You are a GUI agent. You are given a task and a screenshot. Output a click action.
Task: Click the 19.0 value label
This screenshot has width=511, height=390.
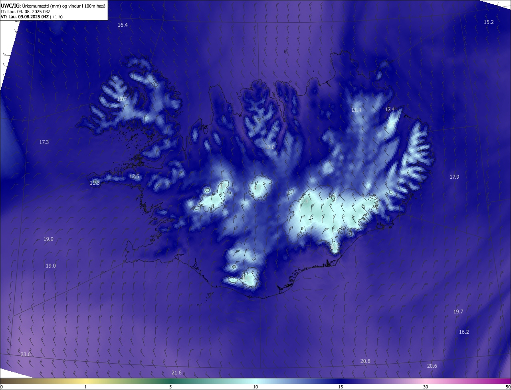51,266
